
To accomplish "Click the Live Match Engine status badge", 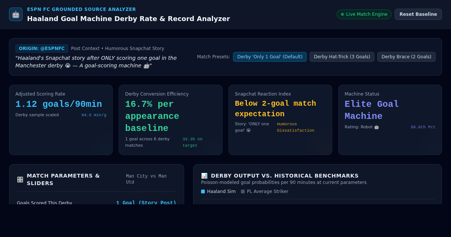I will [x=364, y=14].
